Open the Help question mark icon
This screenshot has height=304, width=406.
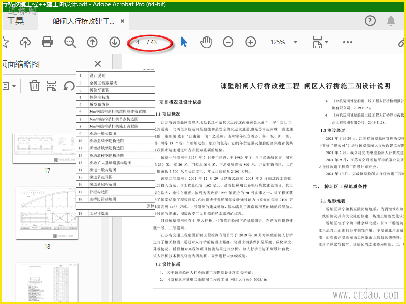point(370,21)
